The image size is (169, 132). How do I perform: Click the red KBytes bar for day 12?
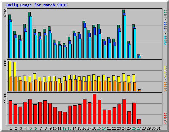point(65,118)
